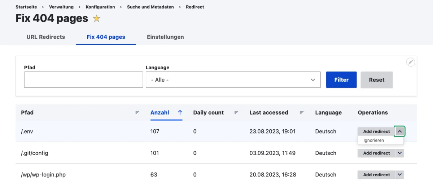Click the date 03.09.2023, 11:49

point(272,153)
